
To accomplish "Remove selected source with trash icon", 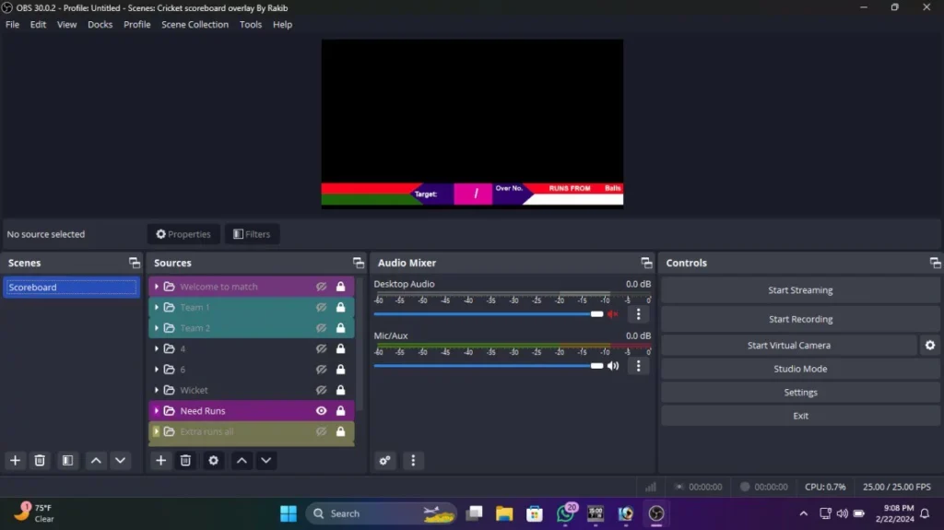I will (185, 461).
